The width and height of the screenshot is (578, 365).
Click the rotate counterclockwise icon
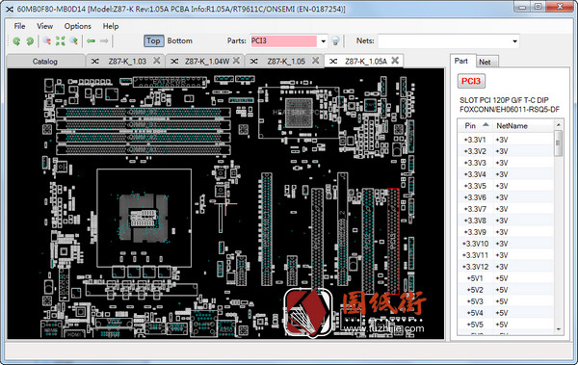coord(16,40)
